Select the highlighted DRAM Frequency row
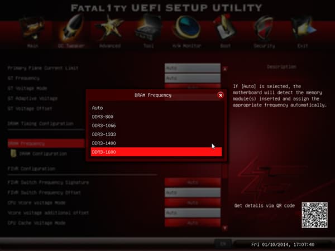The height and width of the screenshot is (251, 335). 46,143
